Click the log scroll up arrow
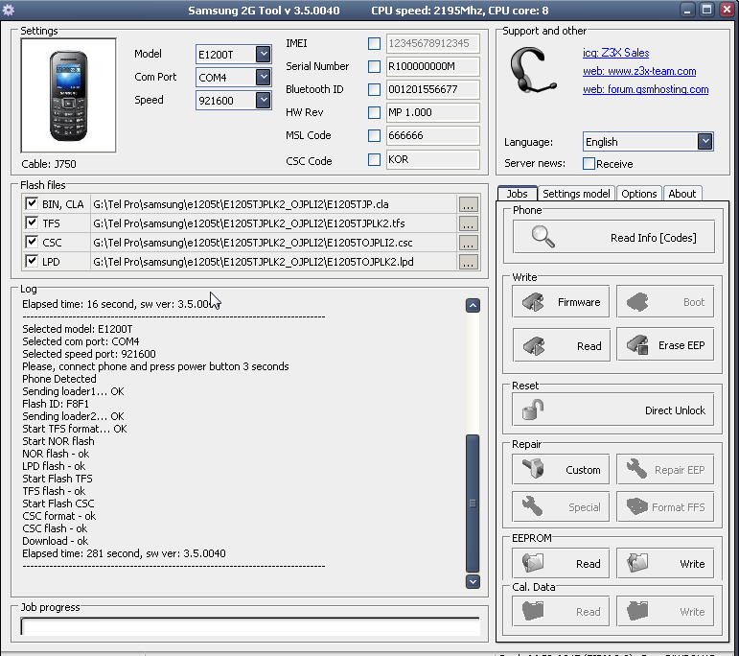739x656 pixels. click(473, 306)
